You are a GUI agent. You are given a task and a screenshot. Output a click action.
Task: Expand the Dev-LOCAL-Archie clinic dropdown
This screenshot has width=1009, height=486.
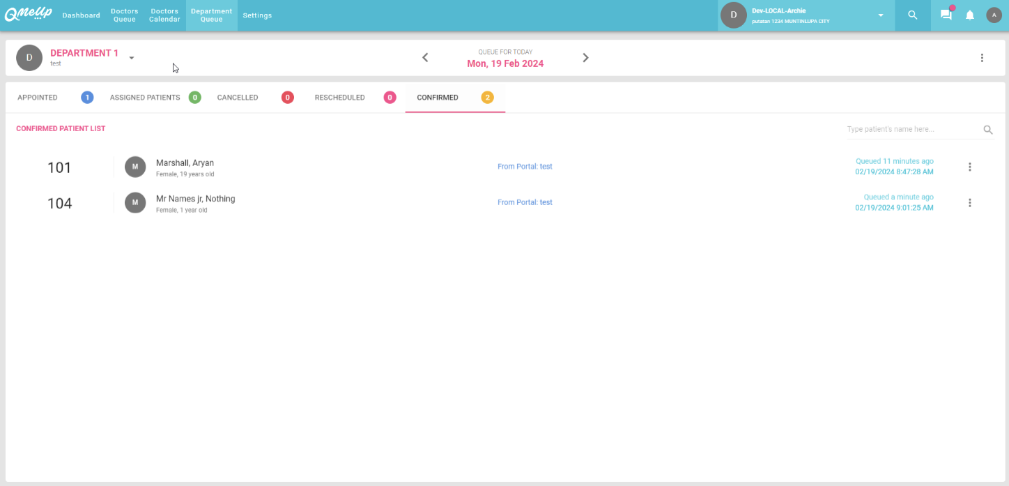tap(881, 15)
